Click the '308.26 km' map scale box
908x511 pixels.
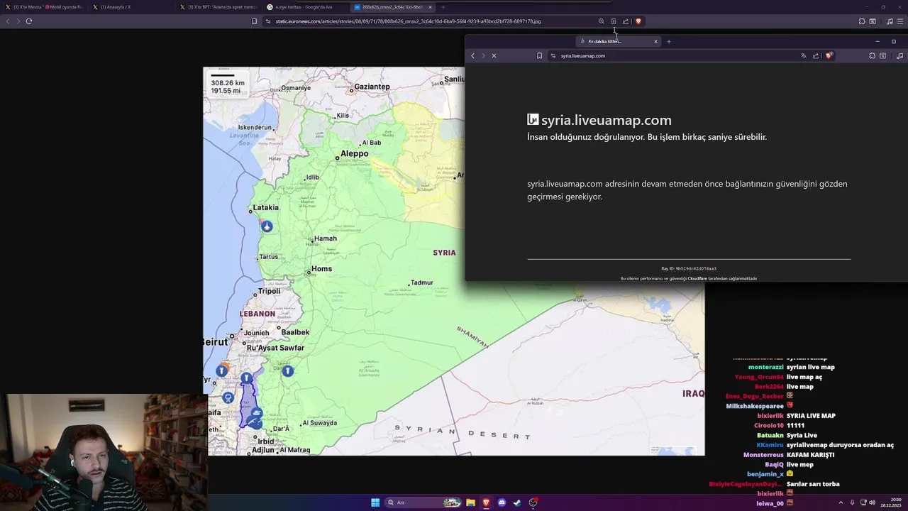point(227,82)
